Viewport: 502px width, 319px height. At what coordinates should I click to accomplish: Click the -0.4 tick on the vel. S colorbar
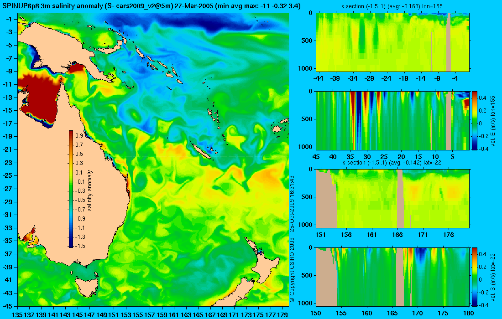tap(483, 305)
